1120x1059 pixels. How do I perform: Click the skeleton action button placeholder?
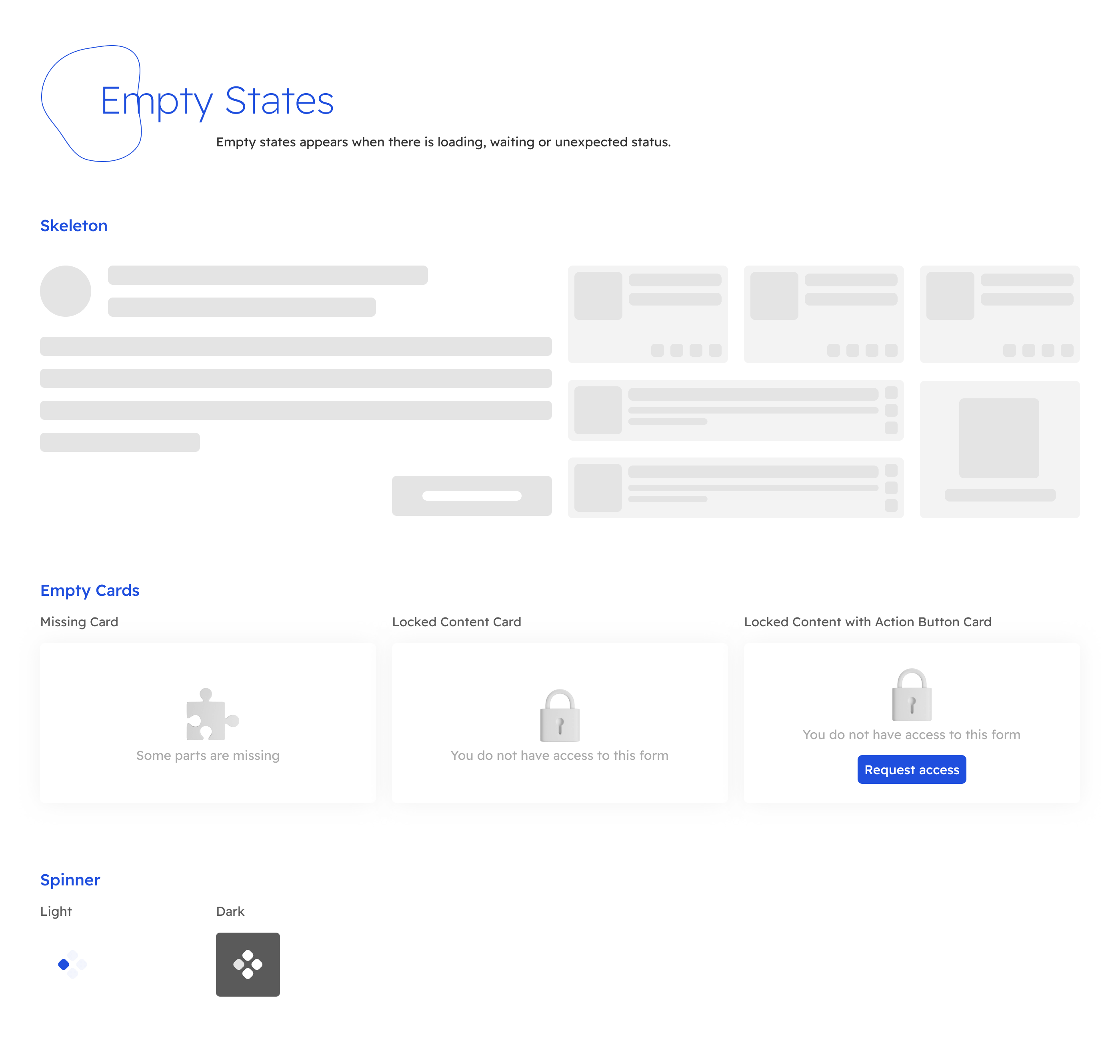(473, 495)
